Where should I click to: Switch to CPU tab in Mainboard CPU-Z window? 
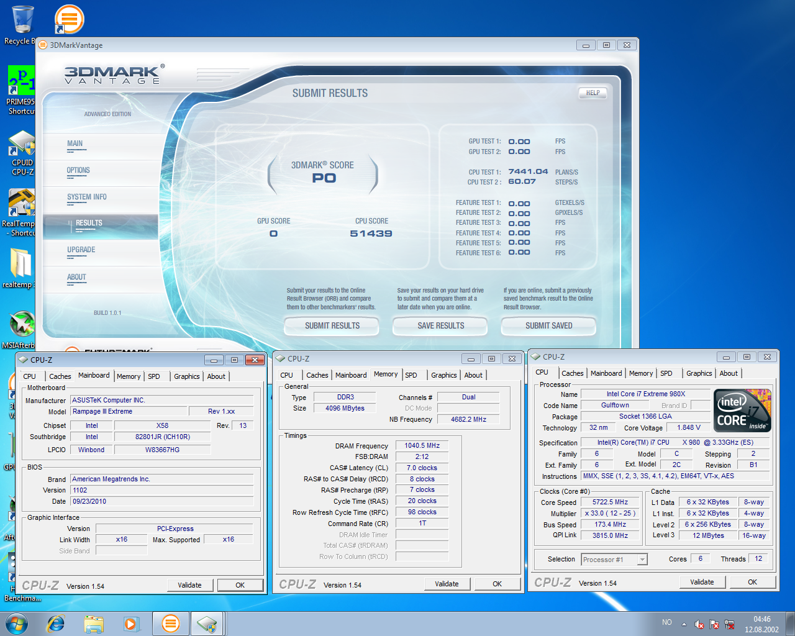point(30,376)
